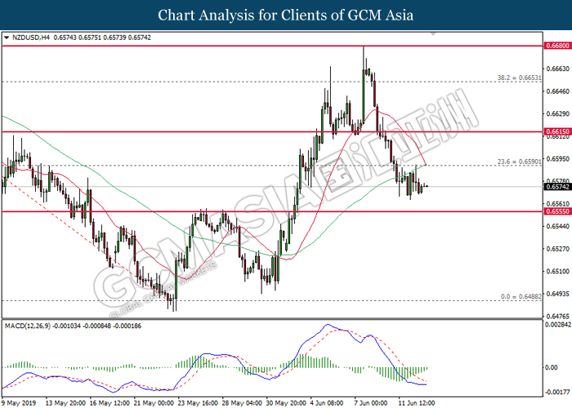Image resolution: width=572 pixels, height=408 pixels.
Task: Select the 0.66150 red price label
Action: tap(557, 131)
